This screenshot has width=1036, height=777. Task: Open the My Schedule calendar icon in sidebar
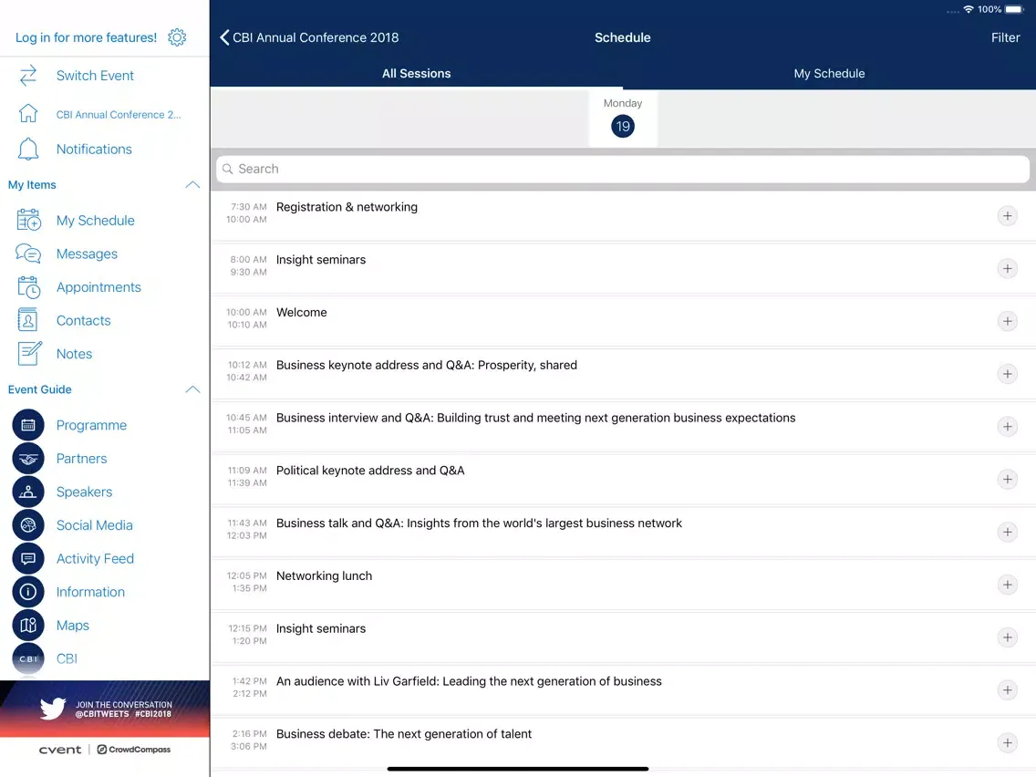[x=27, y=220]
